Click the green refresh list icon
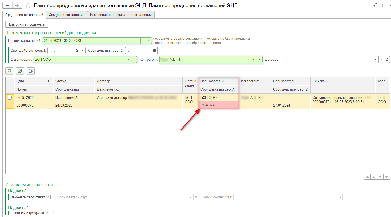Image resolution: width=391 pixels, height=217 pixels. tap(9, 71)
